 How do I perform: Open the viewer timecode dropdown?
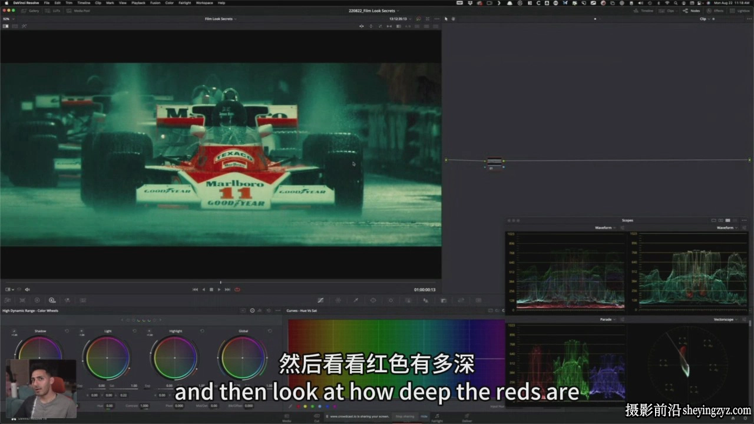(400, 19)
